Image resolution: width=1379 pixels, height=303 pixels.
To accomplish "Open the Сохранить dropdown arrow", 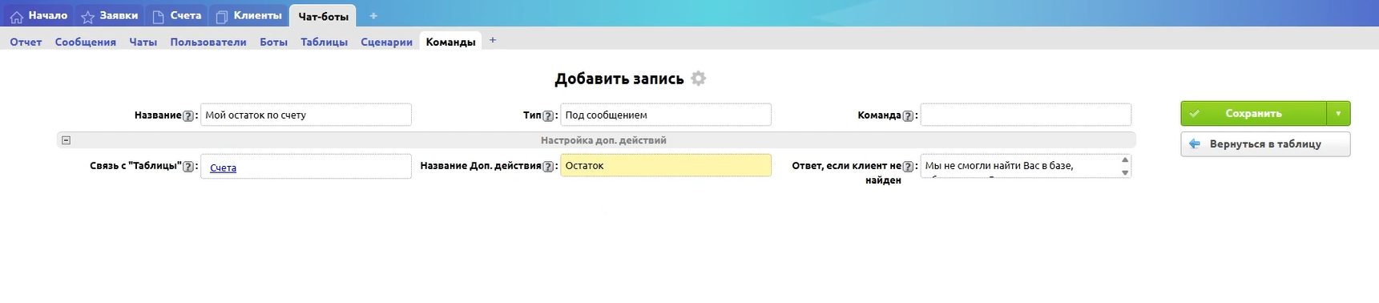I will 1338,113.
